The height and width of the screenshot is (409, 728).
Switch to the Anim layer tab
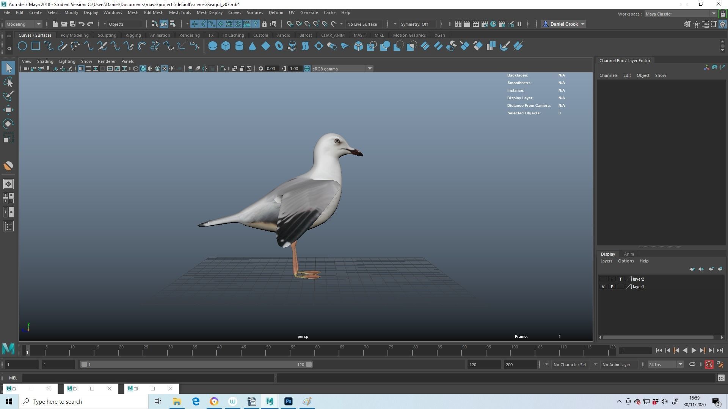[629, 254]
